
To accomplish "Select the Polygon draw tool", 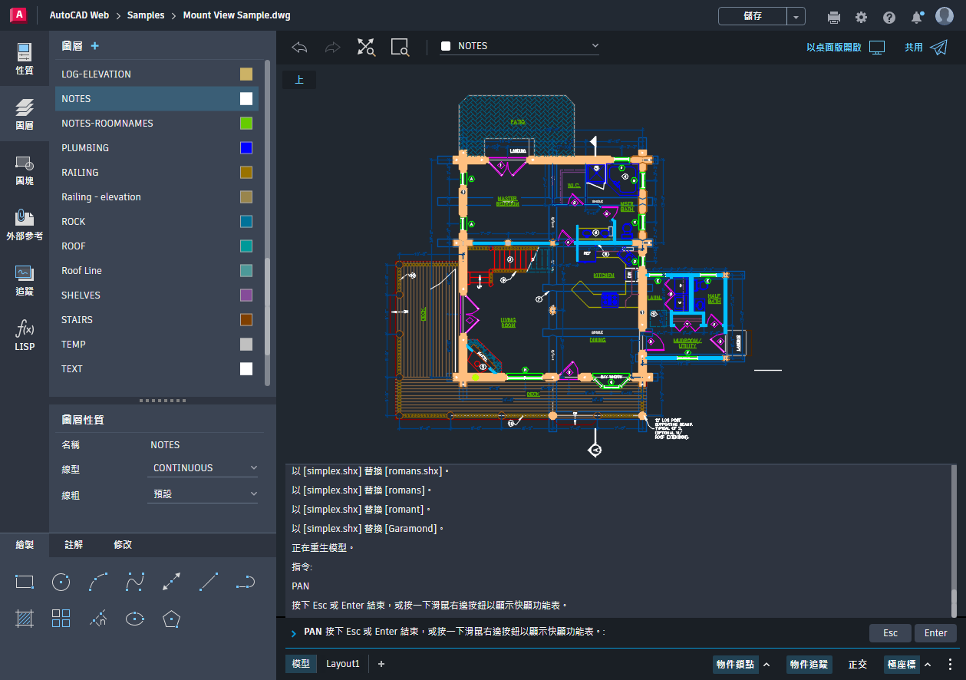I will coord(172,619).
